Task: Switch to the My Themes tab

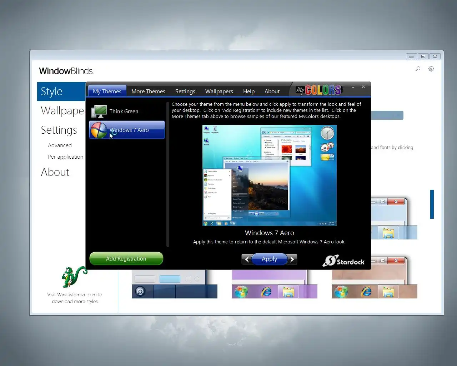Action: click(107, 91)
